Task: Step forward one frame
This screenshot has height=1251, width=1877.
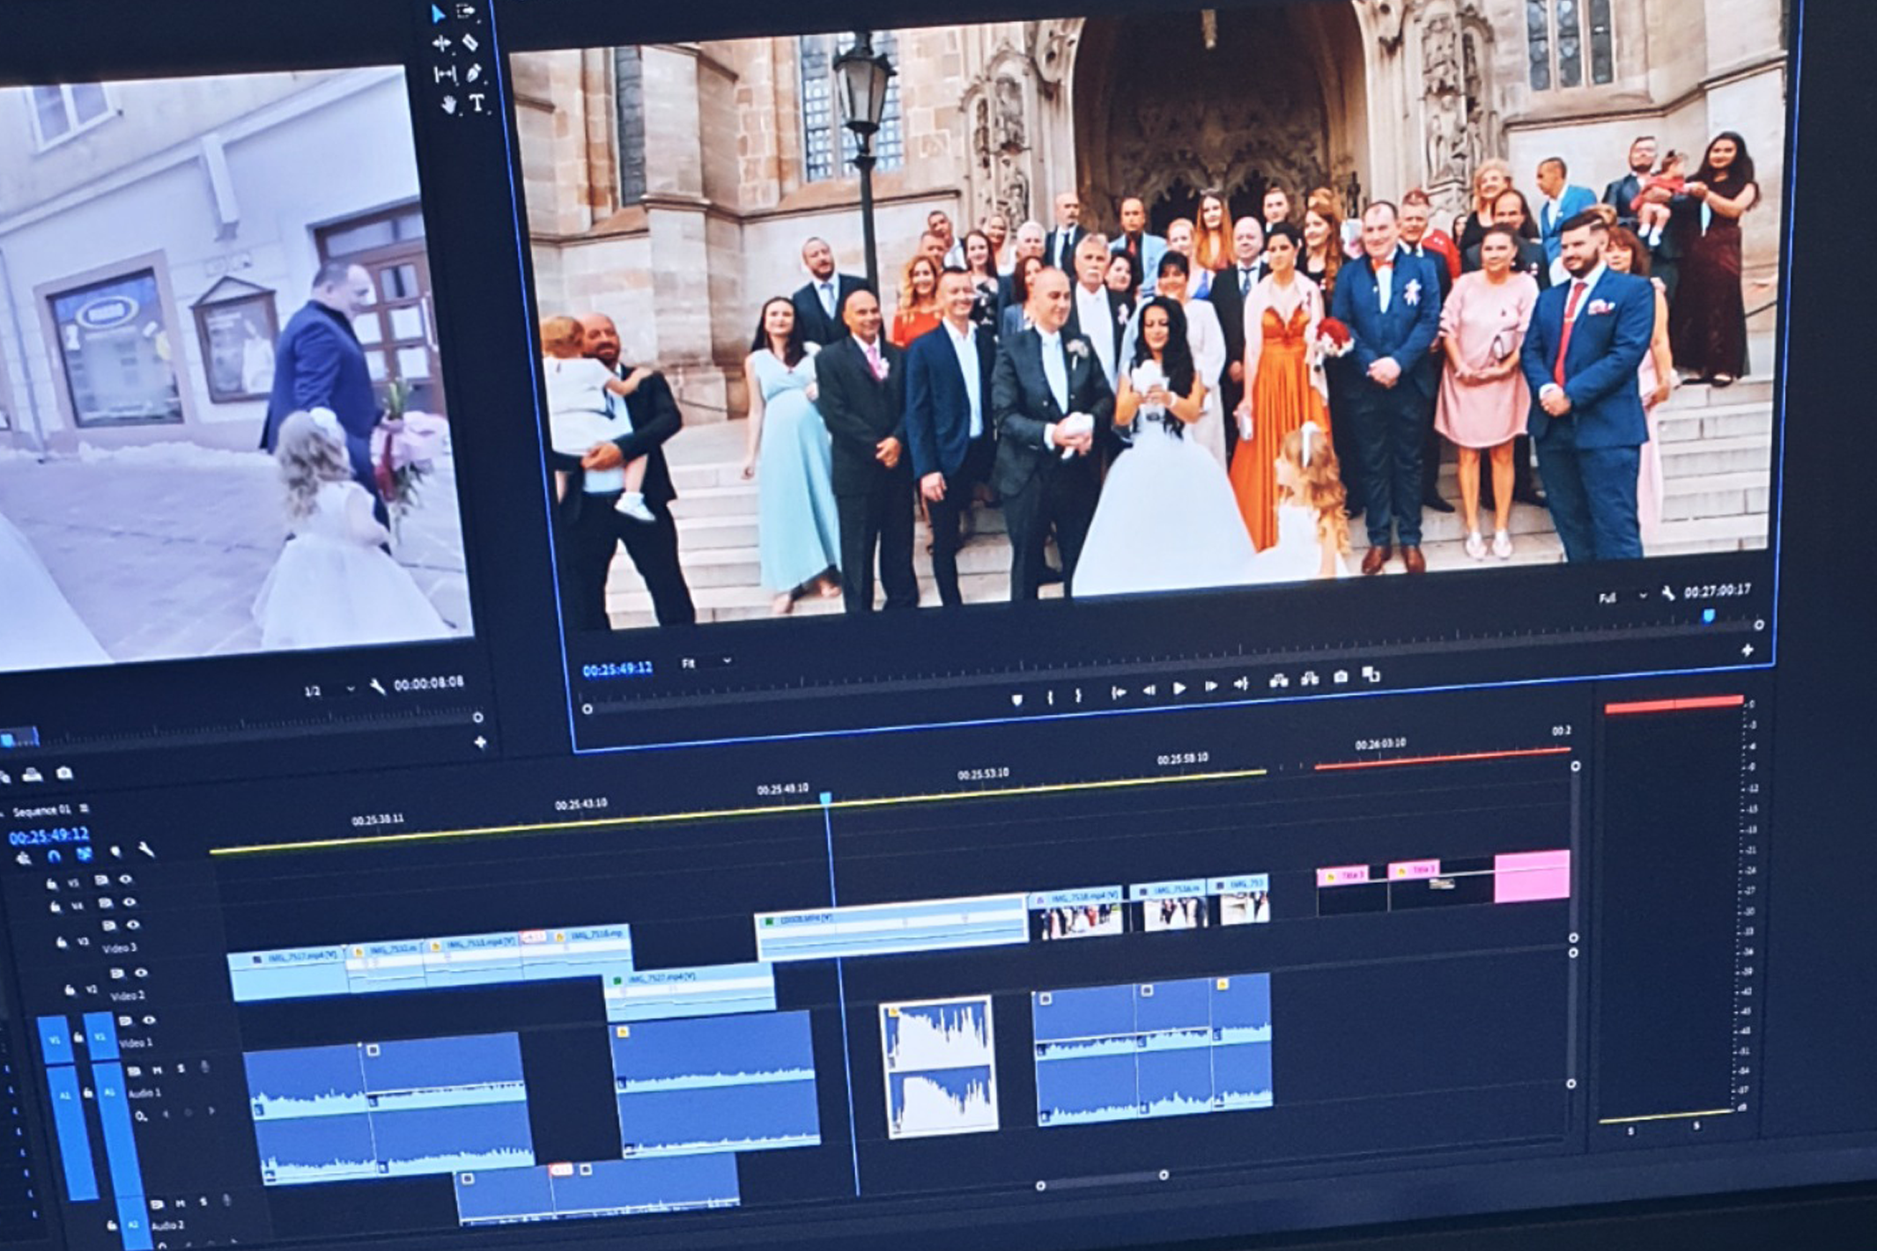Action: point(1211,687)
